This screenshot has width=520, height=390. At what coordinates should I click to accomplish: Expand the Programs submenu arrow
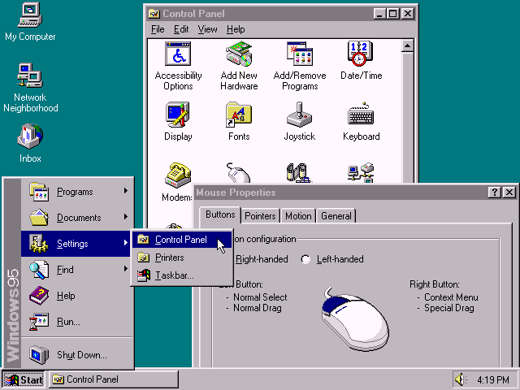pos(126,191)
